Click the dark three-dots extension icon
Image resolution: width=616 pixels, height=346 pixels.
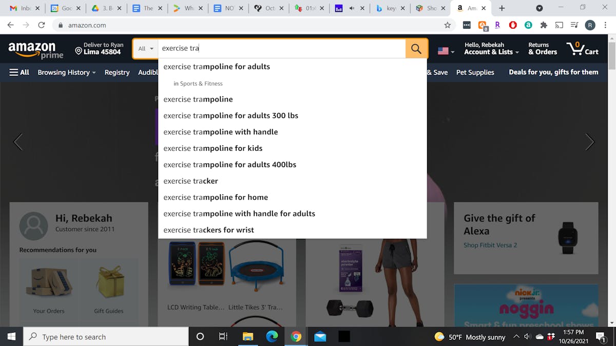click(x=467, y=25)
